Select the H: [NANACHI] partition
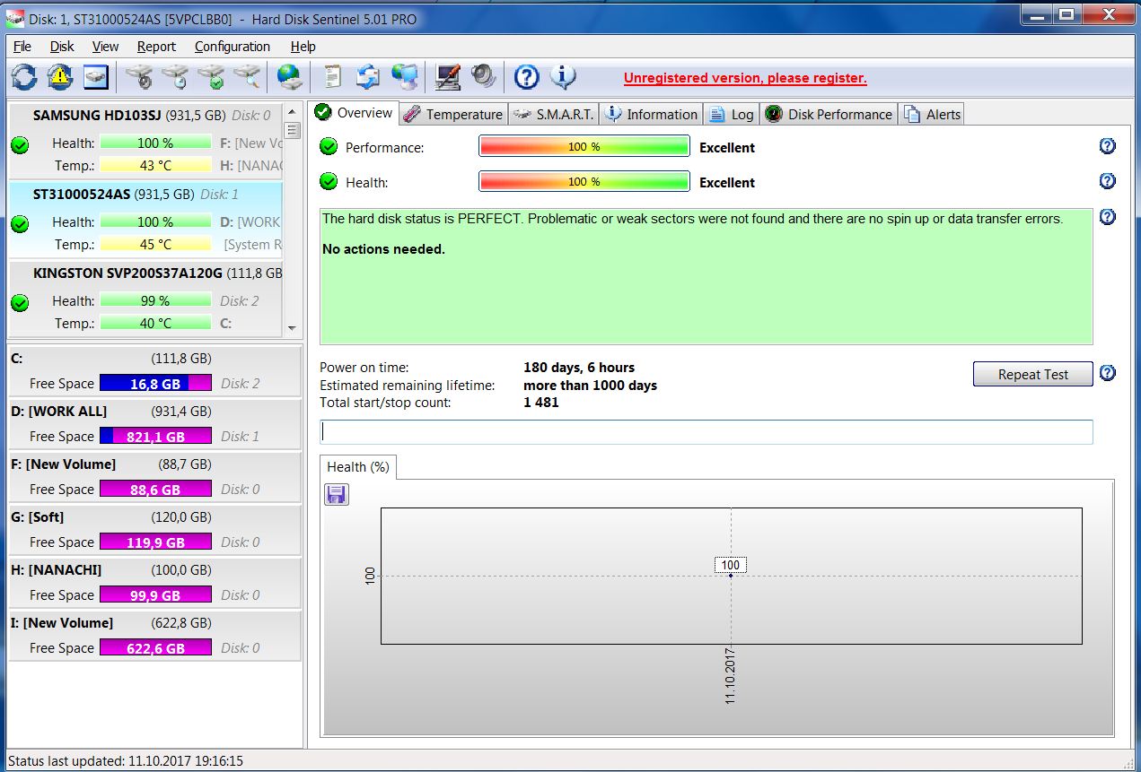Image resolution: width=1141 pixels, height=772 pixels. tap(154, 582)
